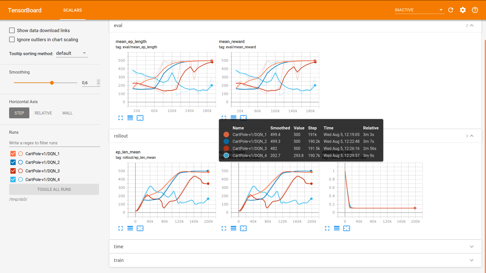Uncheck the CartPole-v1/DQN_3 run checkbox

coord(13,171)
